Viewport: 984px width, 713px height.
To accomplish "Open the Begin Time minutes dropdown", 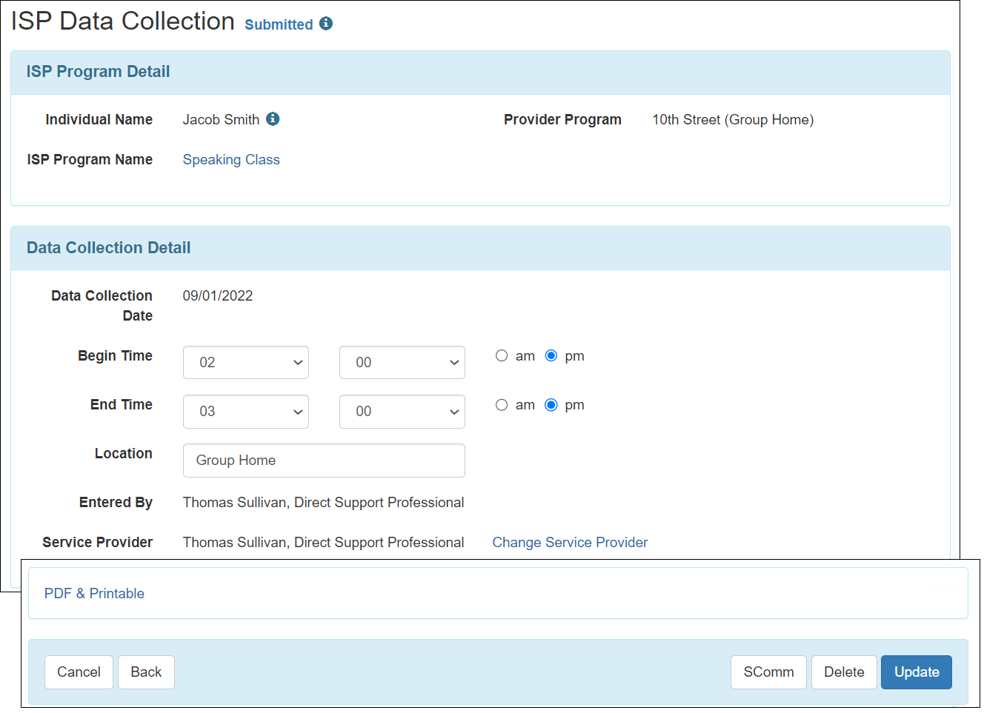I will click(402, 362).
